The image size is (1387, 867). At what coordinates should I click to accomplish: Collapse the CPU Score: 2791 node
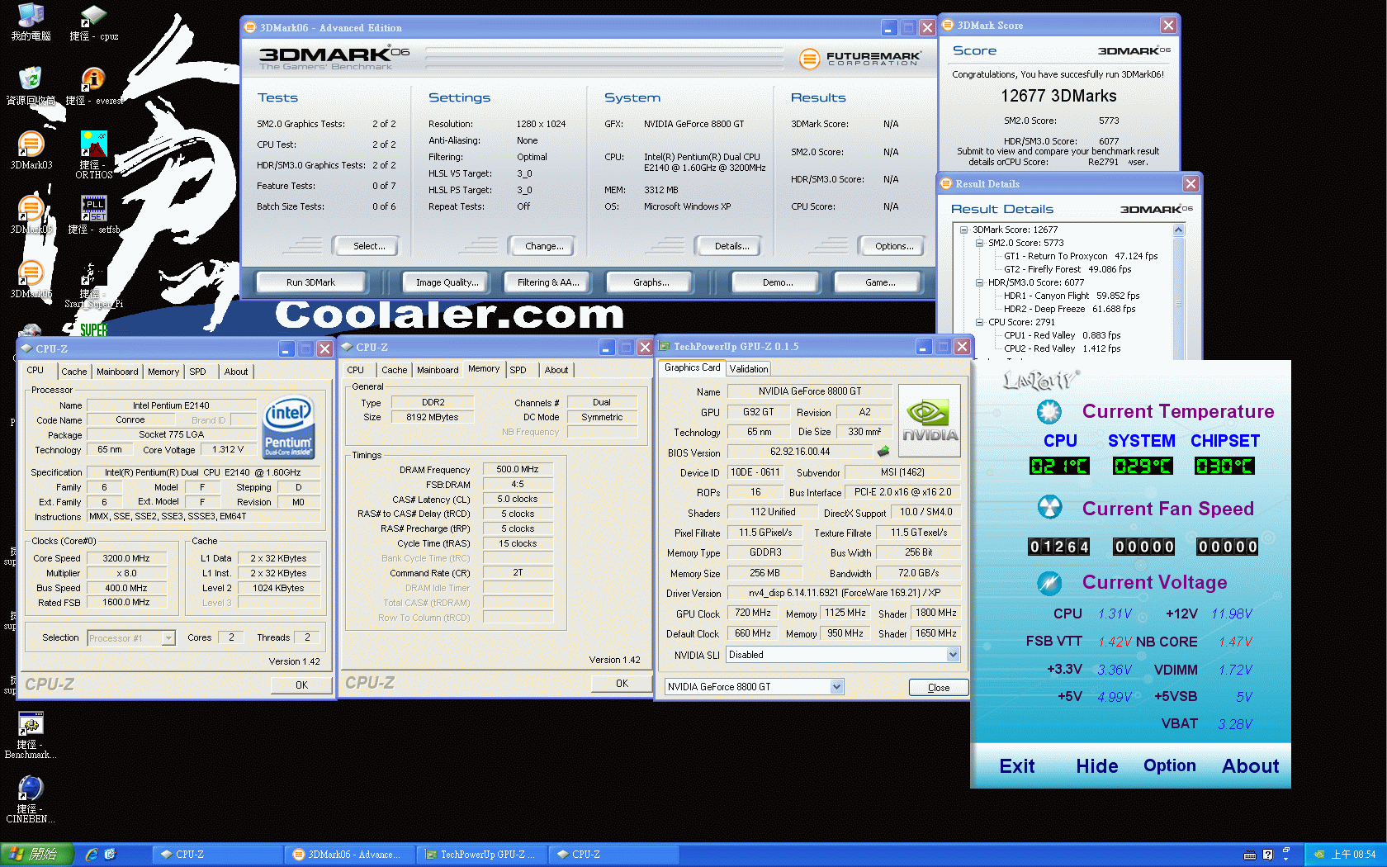[x=979, y=323]
